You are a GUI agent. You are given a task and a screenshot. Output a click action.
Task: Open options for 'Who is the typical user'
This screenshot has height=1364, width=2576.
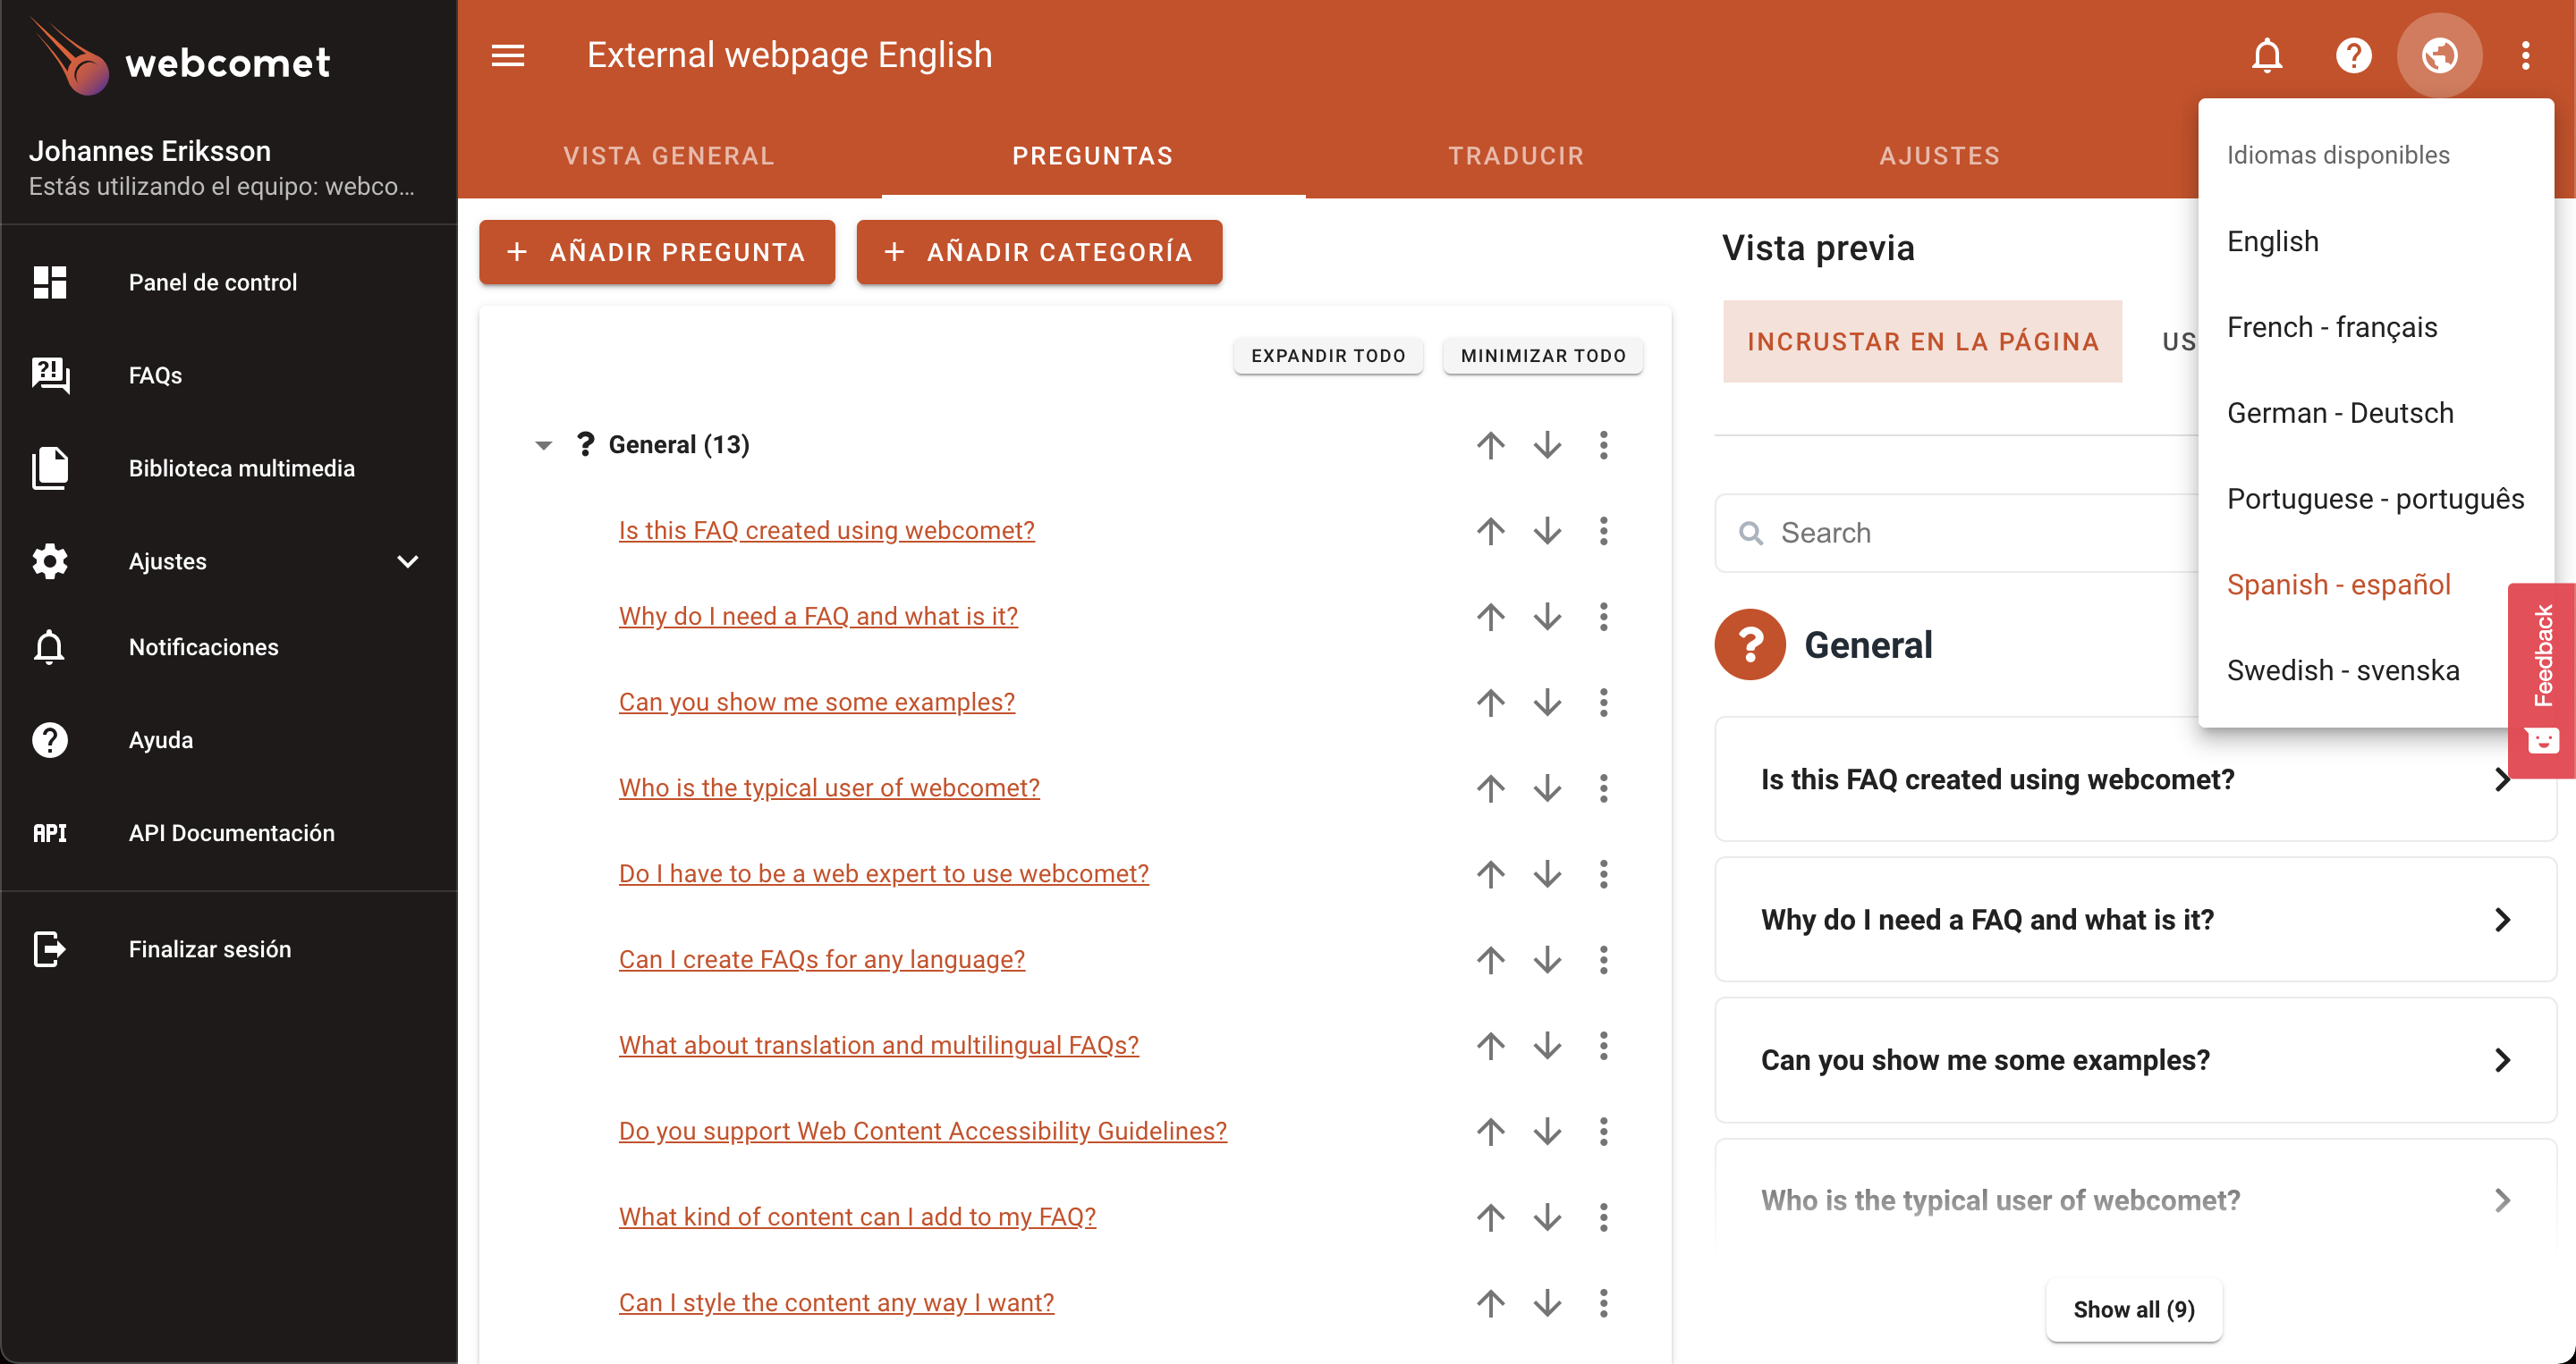[x=1603, y=788]
